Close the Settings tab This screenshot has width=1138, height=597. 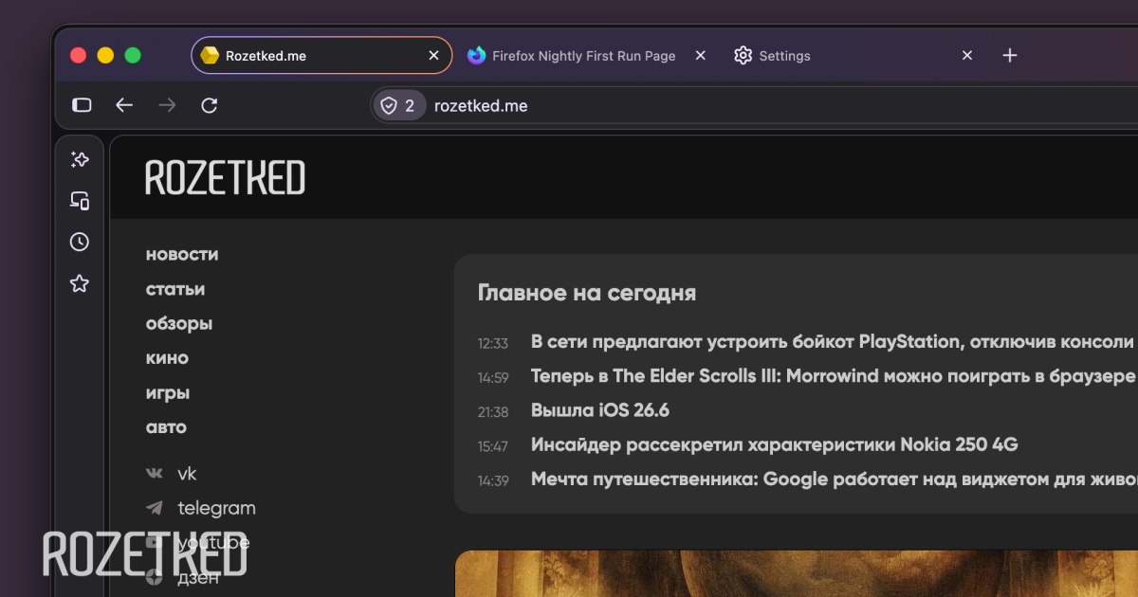click(967, 56)
